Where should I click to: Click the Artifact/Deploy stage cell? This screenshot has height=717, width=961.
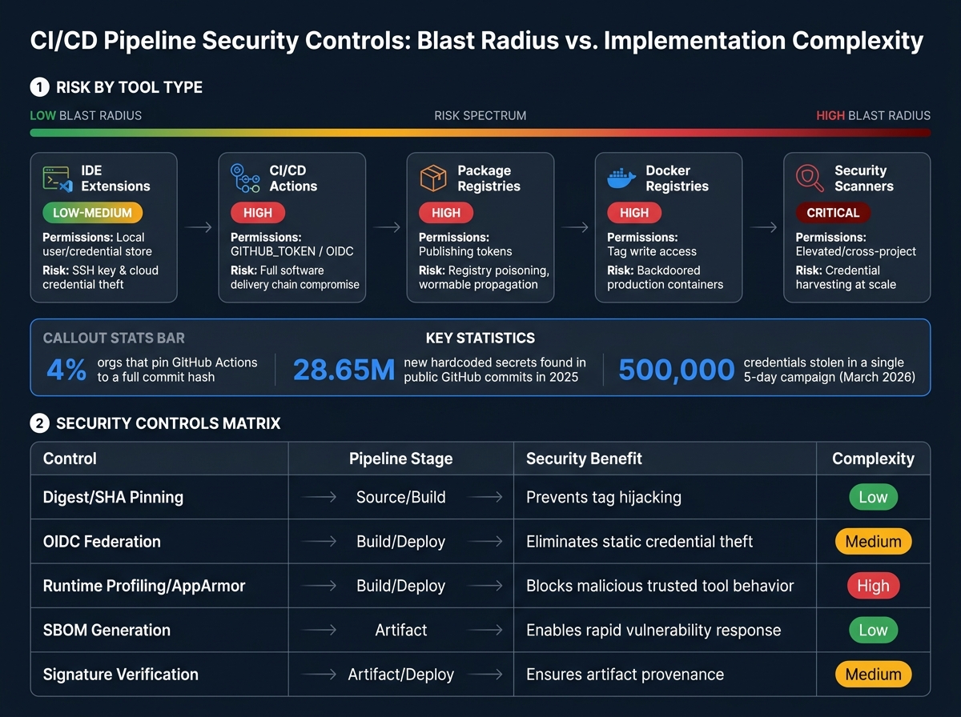point(400,675)
